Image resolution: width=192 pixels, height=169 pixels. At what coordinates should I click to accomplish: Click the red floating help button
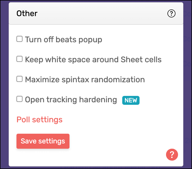[172, 155]
